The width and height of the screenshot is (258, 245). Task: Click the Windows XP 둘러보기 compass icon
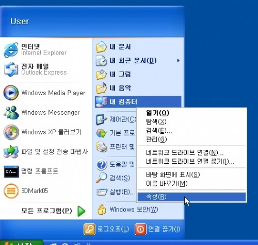(x=11, y=132)
